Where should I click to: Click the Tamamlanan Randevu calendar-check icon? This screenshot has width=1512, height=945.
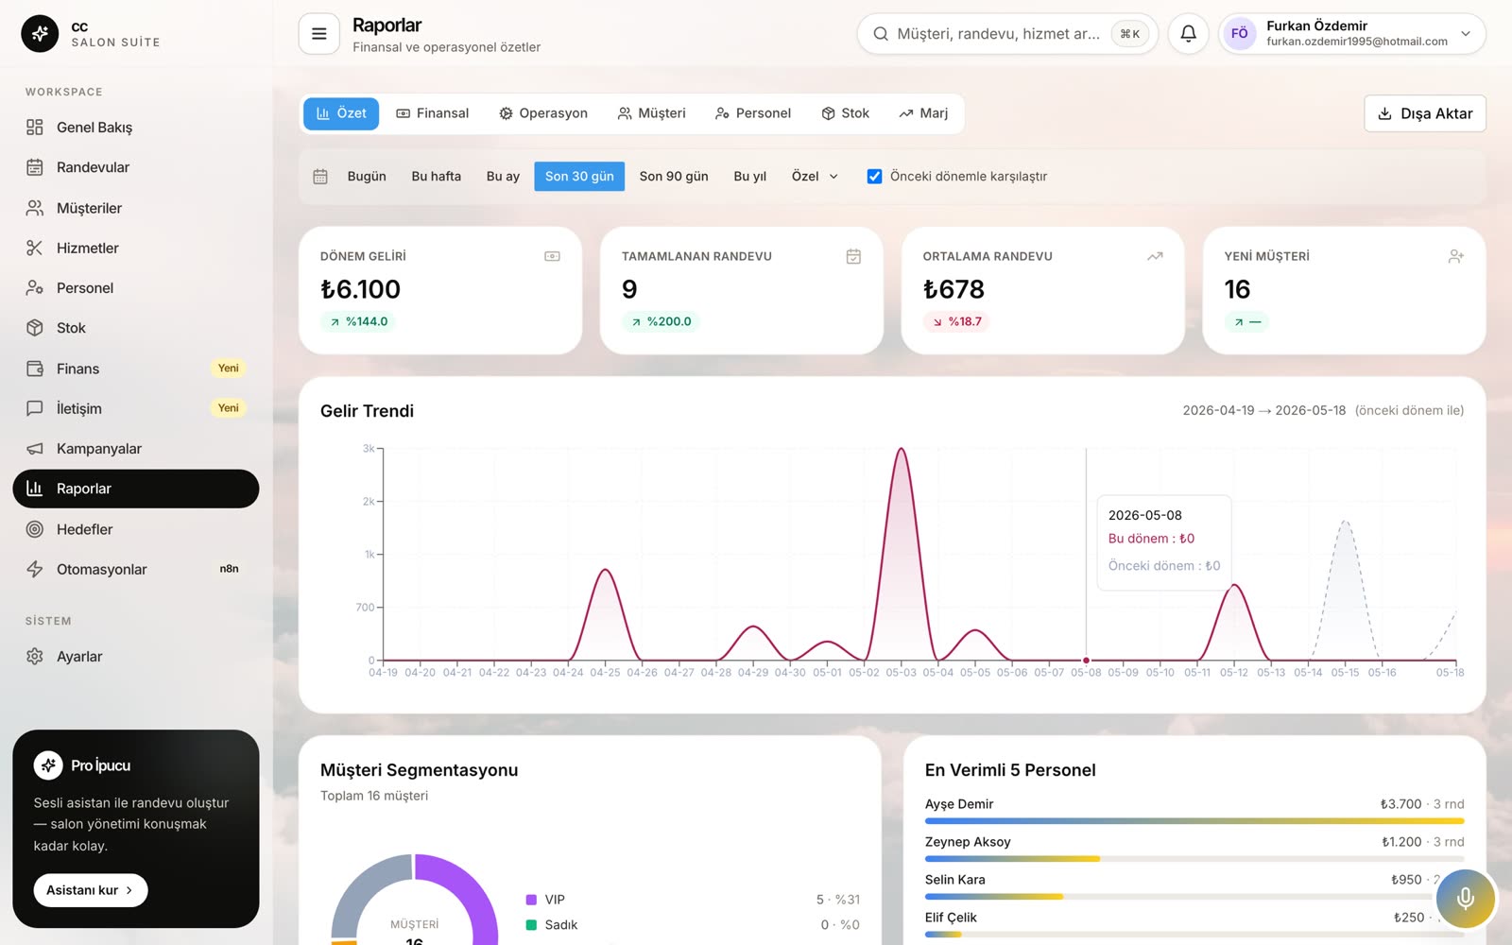click(x=853, y=256)
